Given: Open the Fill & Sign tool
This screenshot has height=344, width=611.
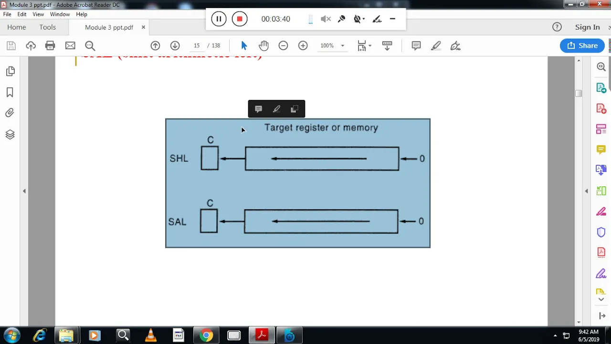Looking at the screenshot, I should (x=601, y=274).
